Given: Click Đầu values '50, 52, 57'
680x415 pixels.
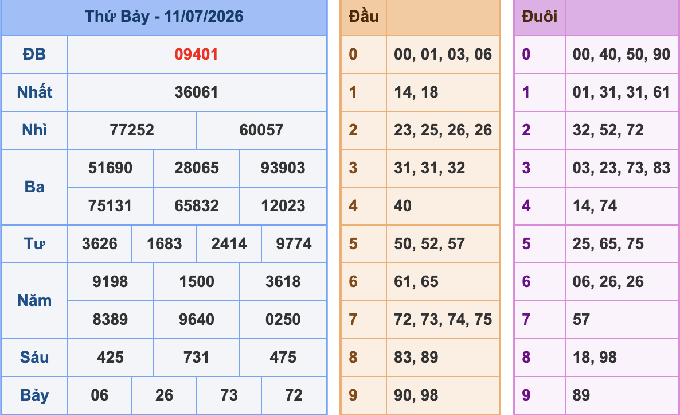Looking at the screenshot, I should [429, 243].
